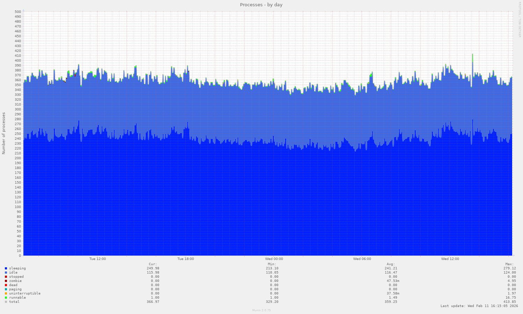The image size is (523, 314).
Task: Click the uninterruptible legend color swatch
Action: 6,293
